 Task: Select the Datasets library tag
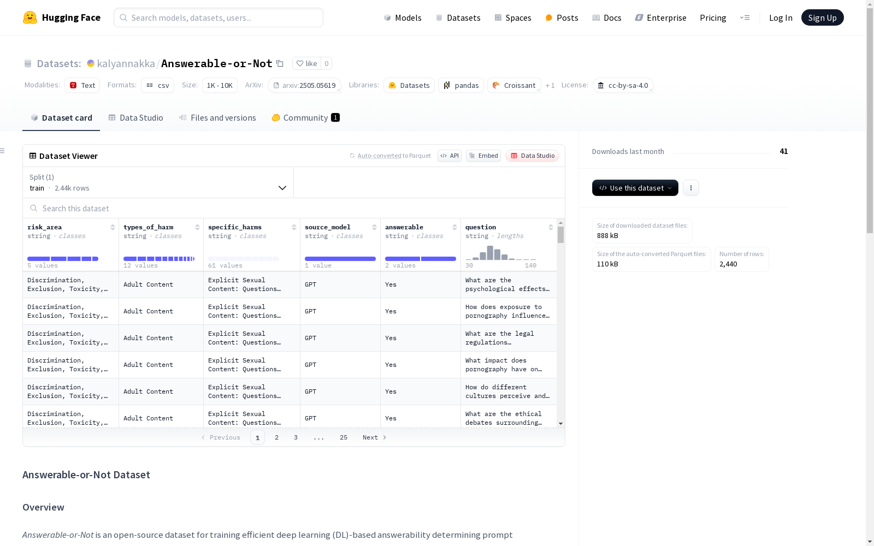click(409, 85)
